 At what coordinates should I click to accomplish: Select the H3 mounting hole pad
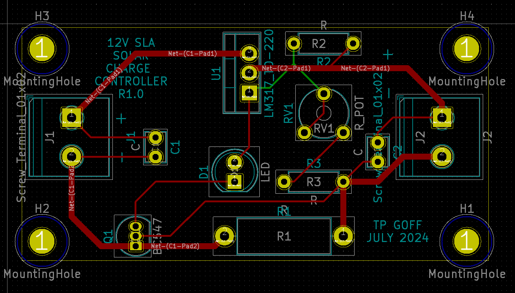(x=42, y=49)
